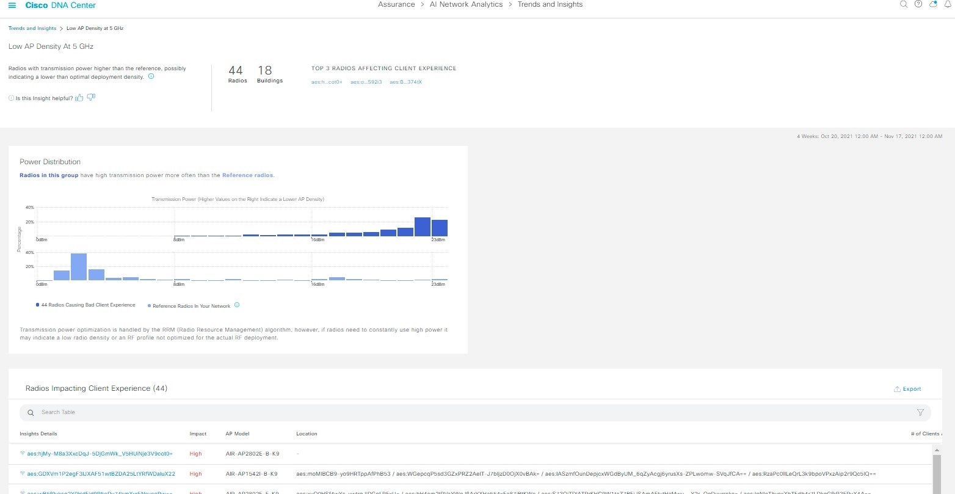Open the cloud status icon
Screen dimensions: 955x494
point(933,4)
